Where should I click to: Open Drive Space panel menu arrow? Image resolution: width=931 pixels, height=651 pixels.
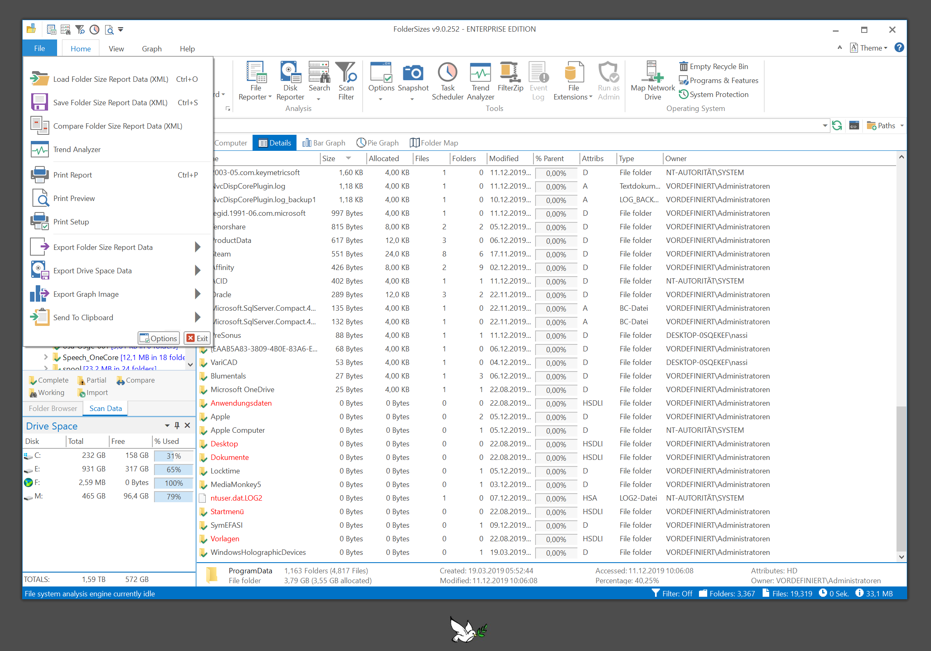coord(167,426)
